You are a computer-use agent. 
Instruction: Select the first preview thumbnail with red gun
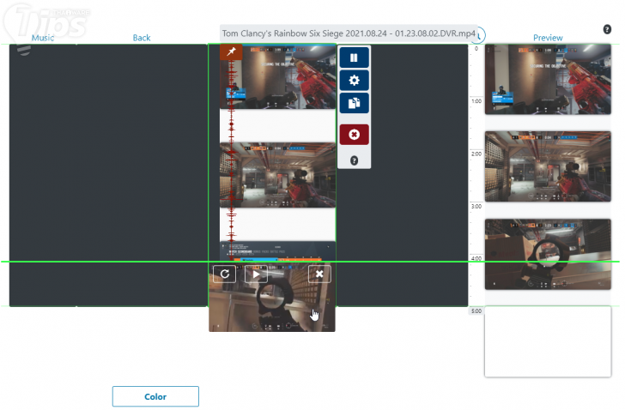pos(548,79)
